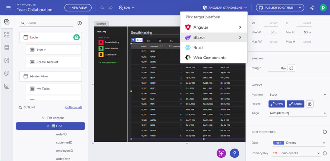Image resolution: width=330 pixels, height=161 pixels.
Task: Click the margin link sides icon
Action: (x=291, y=68)
